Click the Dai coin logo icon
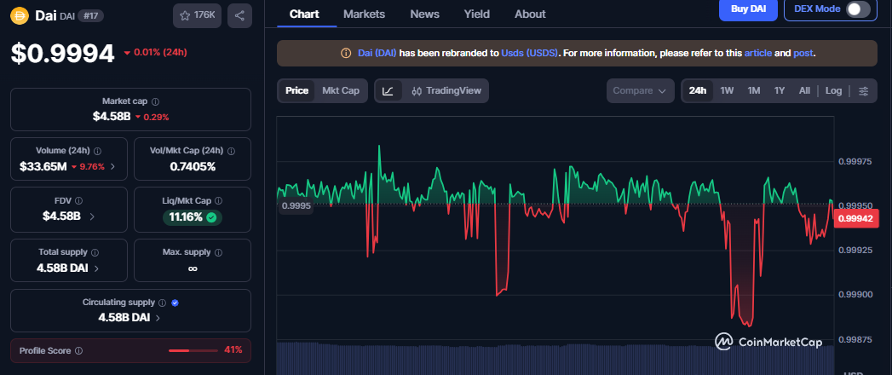The image size is (892, 375). click(x=20, y=15)
